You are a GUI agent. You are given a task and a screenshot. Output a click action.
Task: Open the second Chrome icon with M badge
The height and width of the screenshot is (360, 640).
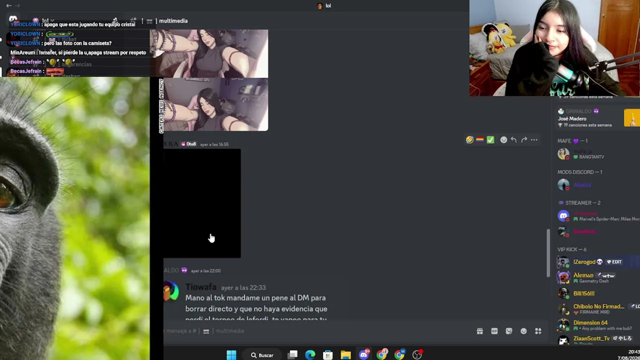pyautogui.click(x=399, y=355)
